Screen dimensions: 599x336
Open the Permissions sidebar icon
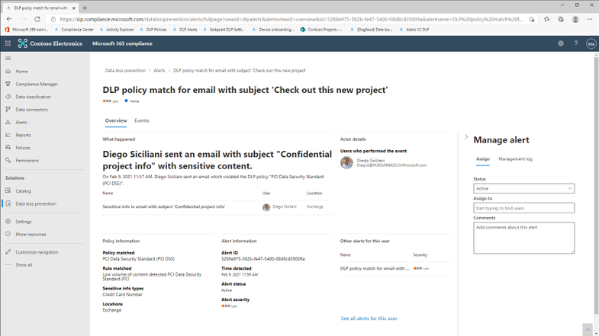(x=8, y=160)
